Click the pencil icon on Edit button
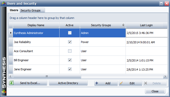The height and width of the screenshot is (97, 170). click(121, 83)
